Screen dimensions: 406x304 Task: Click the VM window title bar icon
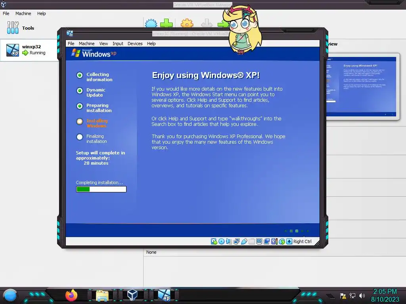[x=70, y=33]
